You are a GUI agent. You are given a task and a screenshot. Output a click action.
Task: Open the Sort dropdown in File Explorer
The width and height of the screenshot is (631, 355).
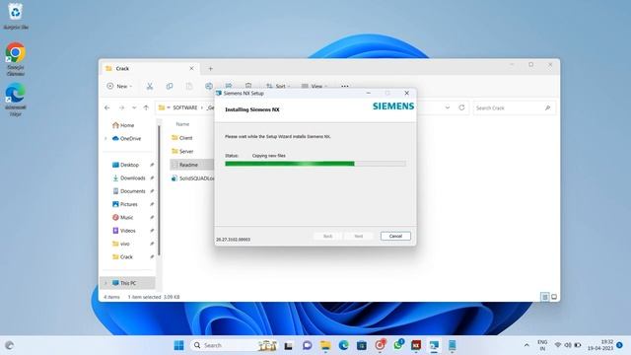pos(278,86)
